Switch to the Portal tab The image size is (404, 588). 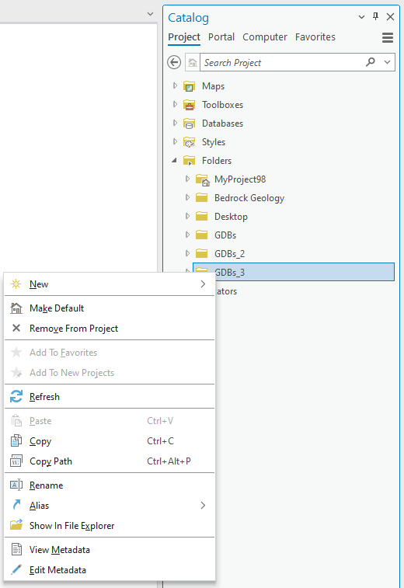click(221, 37)
